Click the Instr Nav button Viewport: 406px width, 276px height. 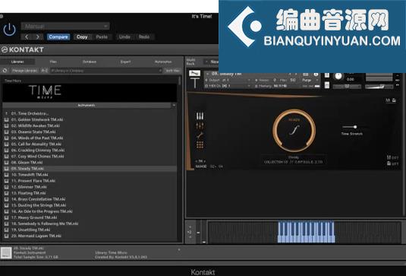tap(172, 71)
